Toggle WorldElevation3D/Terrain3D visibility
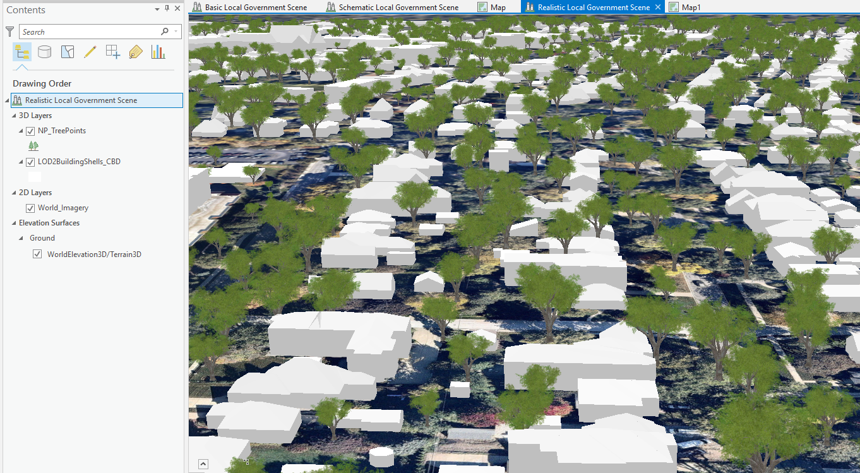Image resolution: width=860 pixels, height=473 pixels. point(37,253)
